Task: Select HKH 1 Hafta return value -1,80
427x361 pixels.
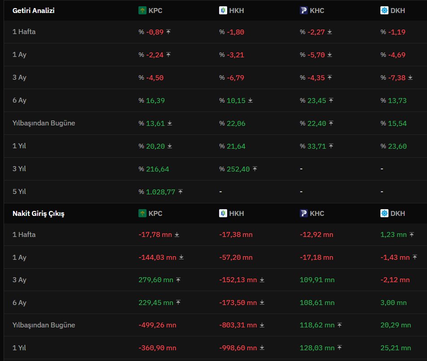Action: [x=235, y=32]
